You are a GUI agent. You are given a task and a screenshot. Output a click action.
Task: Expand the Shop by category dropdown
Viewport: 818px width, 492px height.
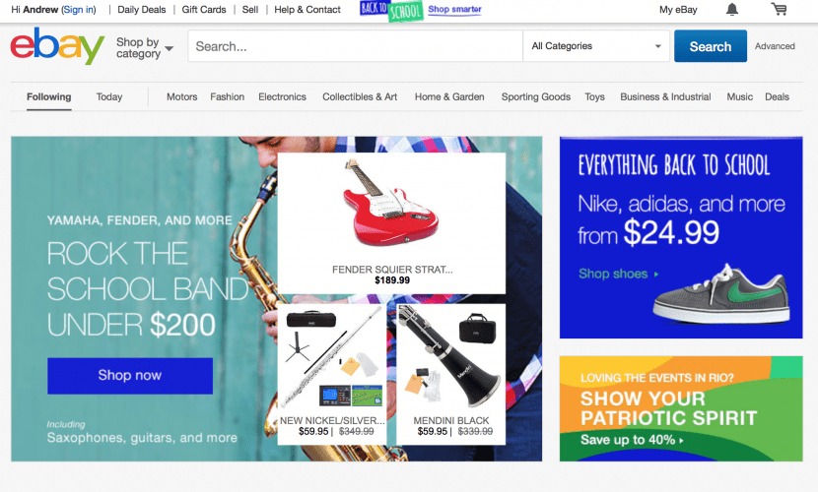145,48
